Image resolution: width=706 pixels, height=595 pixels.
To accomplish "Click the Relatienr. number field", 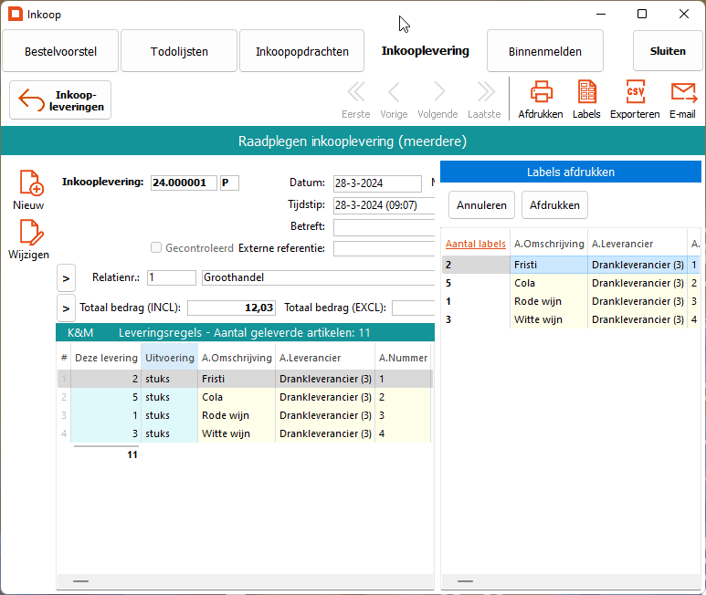I will [x=172, y=277].
